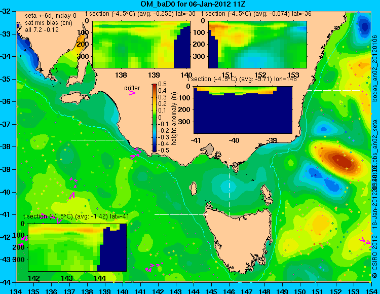This screenshot has height=294, width=380.
Task: Click the -32 latitude axis label
Action: click(6, 11)
